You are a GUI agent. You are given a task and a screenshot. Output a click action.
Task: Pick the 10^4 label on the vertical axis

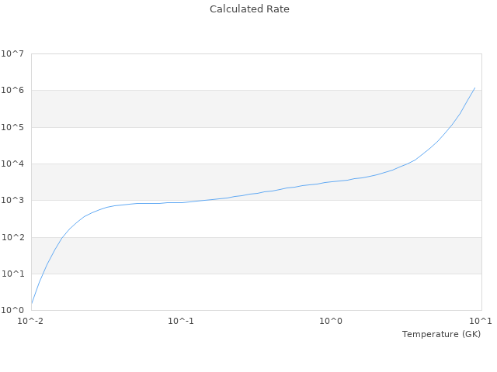pos(12,164)
